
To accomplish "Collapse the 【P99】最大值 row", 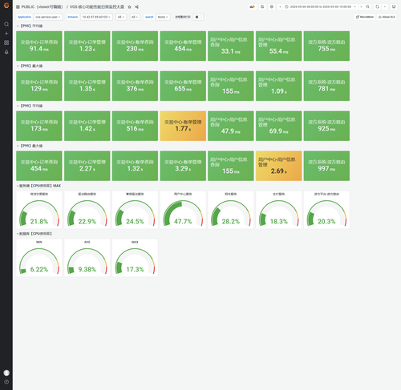I will tap(30, 146).
